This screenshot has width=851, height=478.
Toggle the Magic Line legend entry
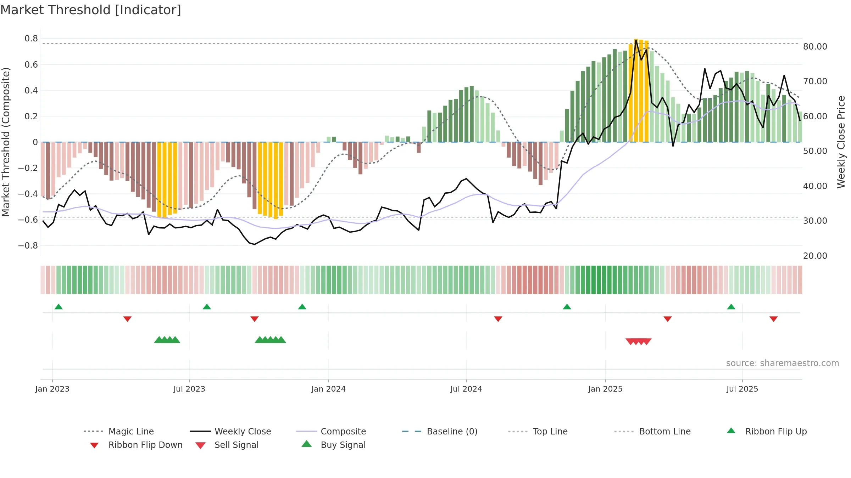click(x=118, y=431)
